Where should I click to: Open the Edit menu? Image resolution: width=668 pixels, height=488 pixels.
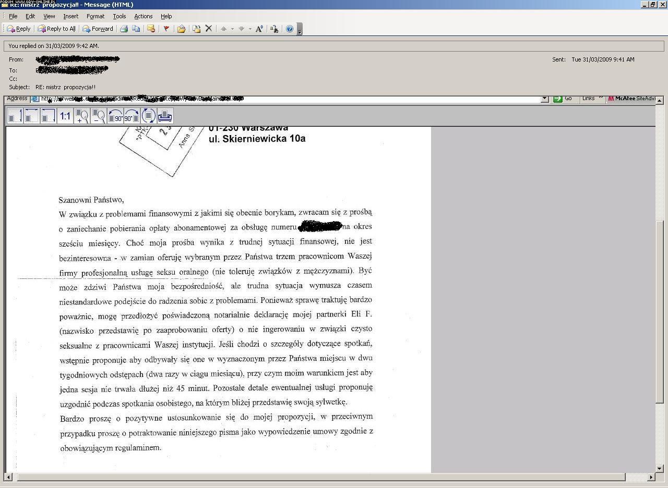(30, 16)
